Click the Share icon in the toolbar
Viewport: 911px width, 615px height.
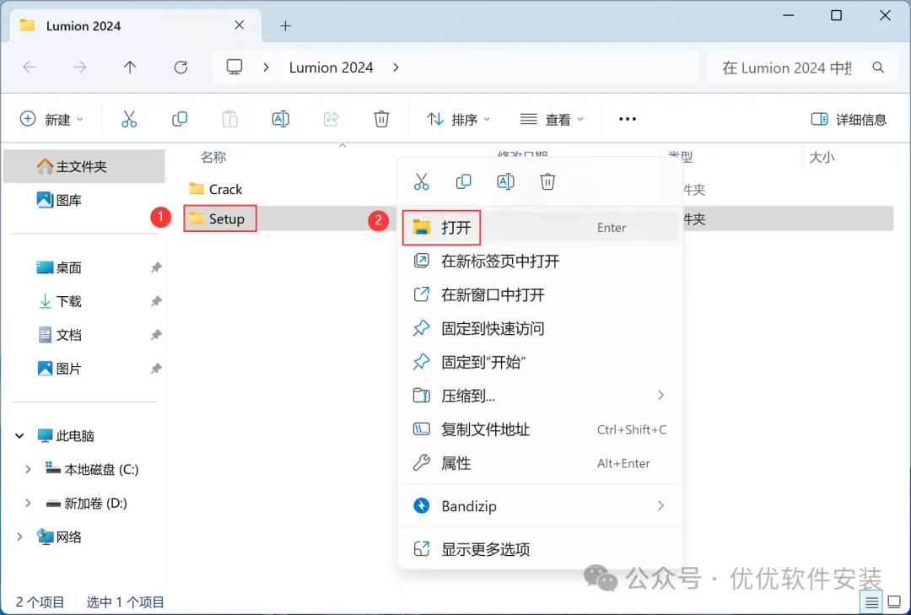(332, 119)
